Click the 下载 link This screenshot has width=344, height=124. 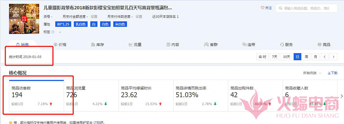pos(333,73)
